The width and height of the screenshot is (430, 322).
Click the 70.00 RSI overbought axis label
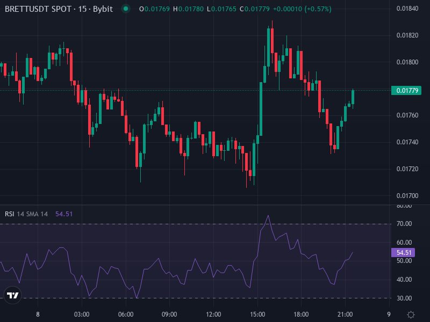[x=404, y=224]
